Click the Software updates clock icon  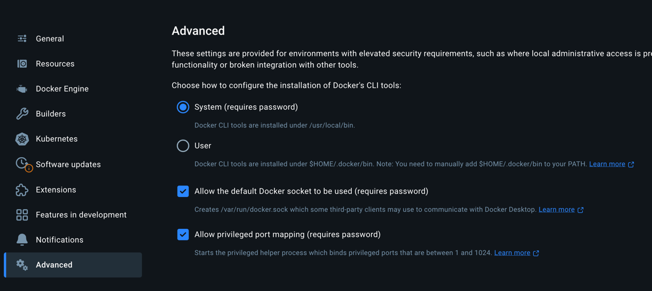(x=23, y=164)
